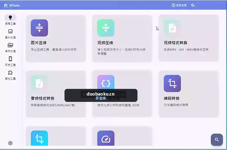Click the 视频压缩 green compress icon

[x=106, y=28]
